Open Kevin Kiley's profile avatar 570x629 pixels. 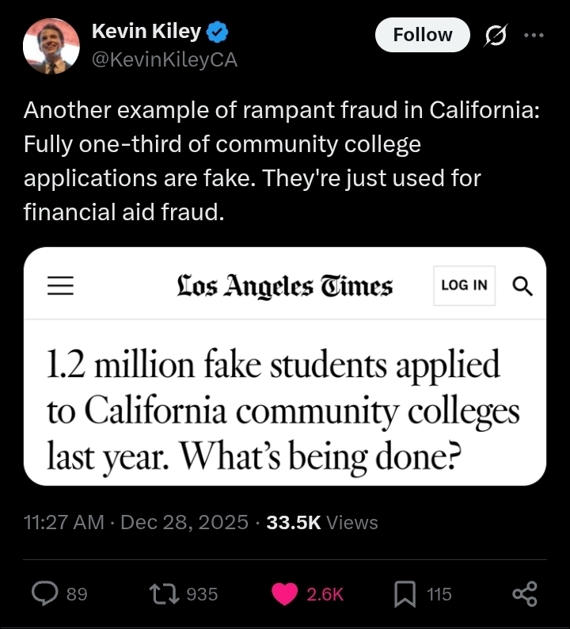point(51,46)
